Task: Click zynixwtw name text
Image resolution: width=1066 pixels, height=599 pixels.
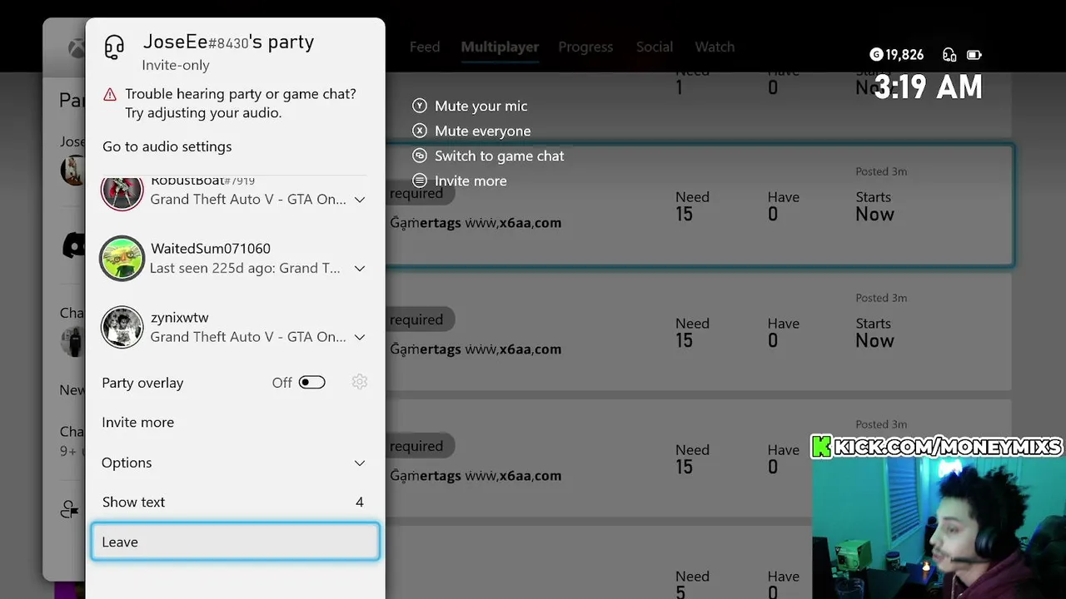Action: click(x=180, y=317)
